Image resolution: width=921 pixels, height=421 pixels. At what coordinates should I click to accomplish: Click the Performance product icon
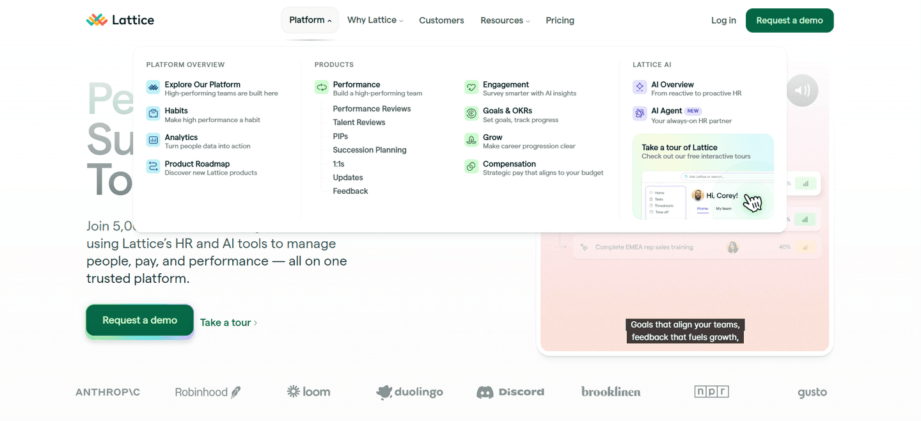tap(321, 87)
